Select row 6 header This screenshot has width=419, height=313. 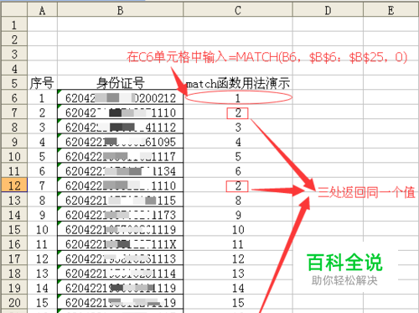[14, 98]
